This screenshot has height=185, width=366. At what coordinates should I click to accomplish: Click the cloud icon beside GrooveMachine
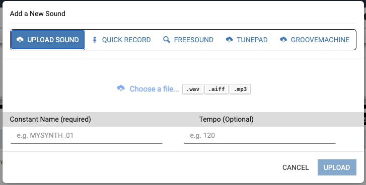[x=283, y=40]
